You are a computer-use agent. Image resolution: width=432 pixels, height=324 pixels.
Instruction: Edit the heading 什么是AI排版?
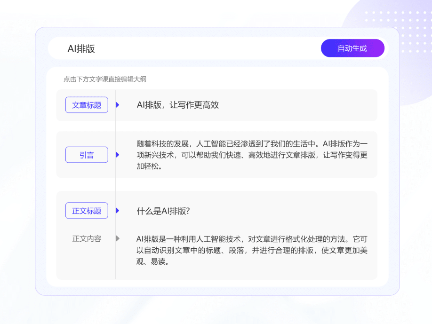click(163, 211)
